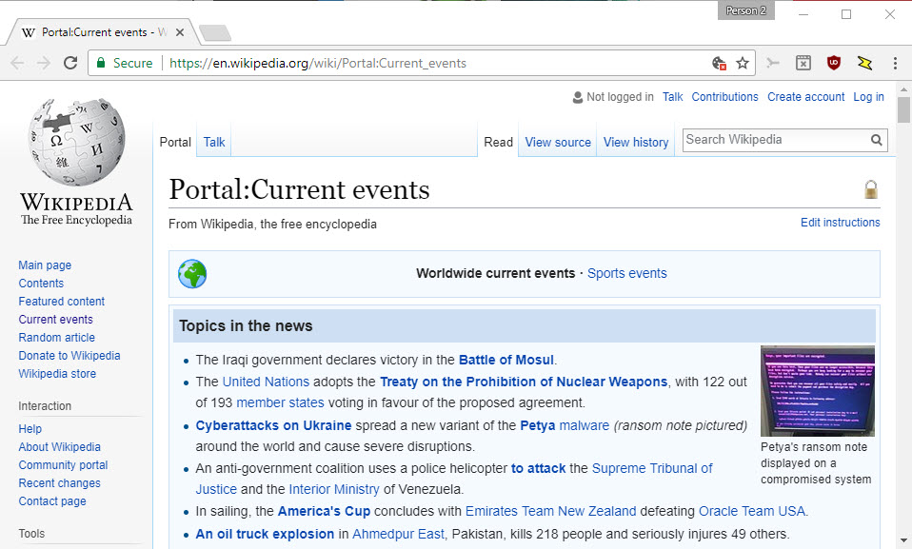912x549 pixels.
Task: Open Emirates Team New Zealand link
Action: [551, 511]
